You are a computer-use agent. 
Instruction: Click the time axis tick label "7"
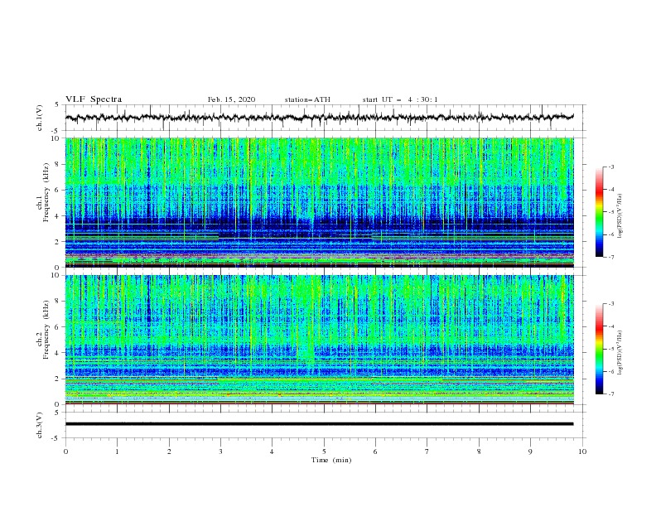coord(427,451)
